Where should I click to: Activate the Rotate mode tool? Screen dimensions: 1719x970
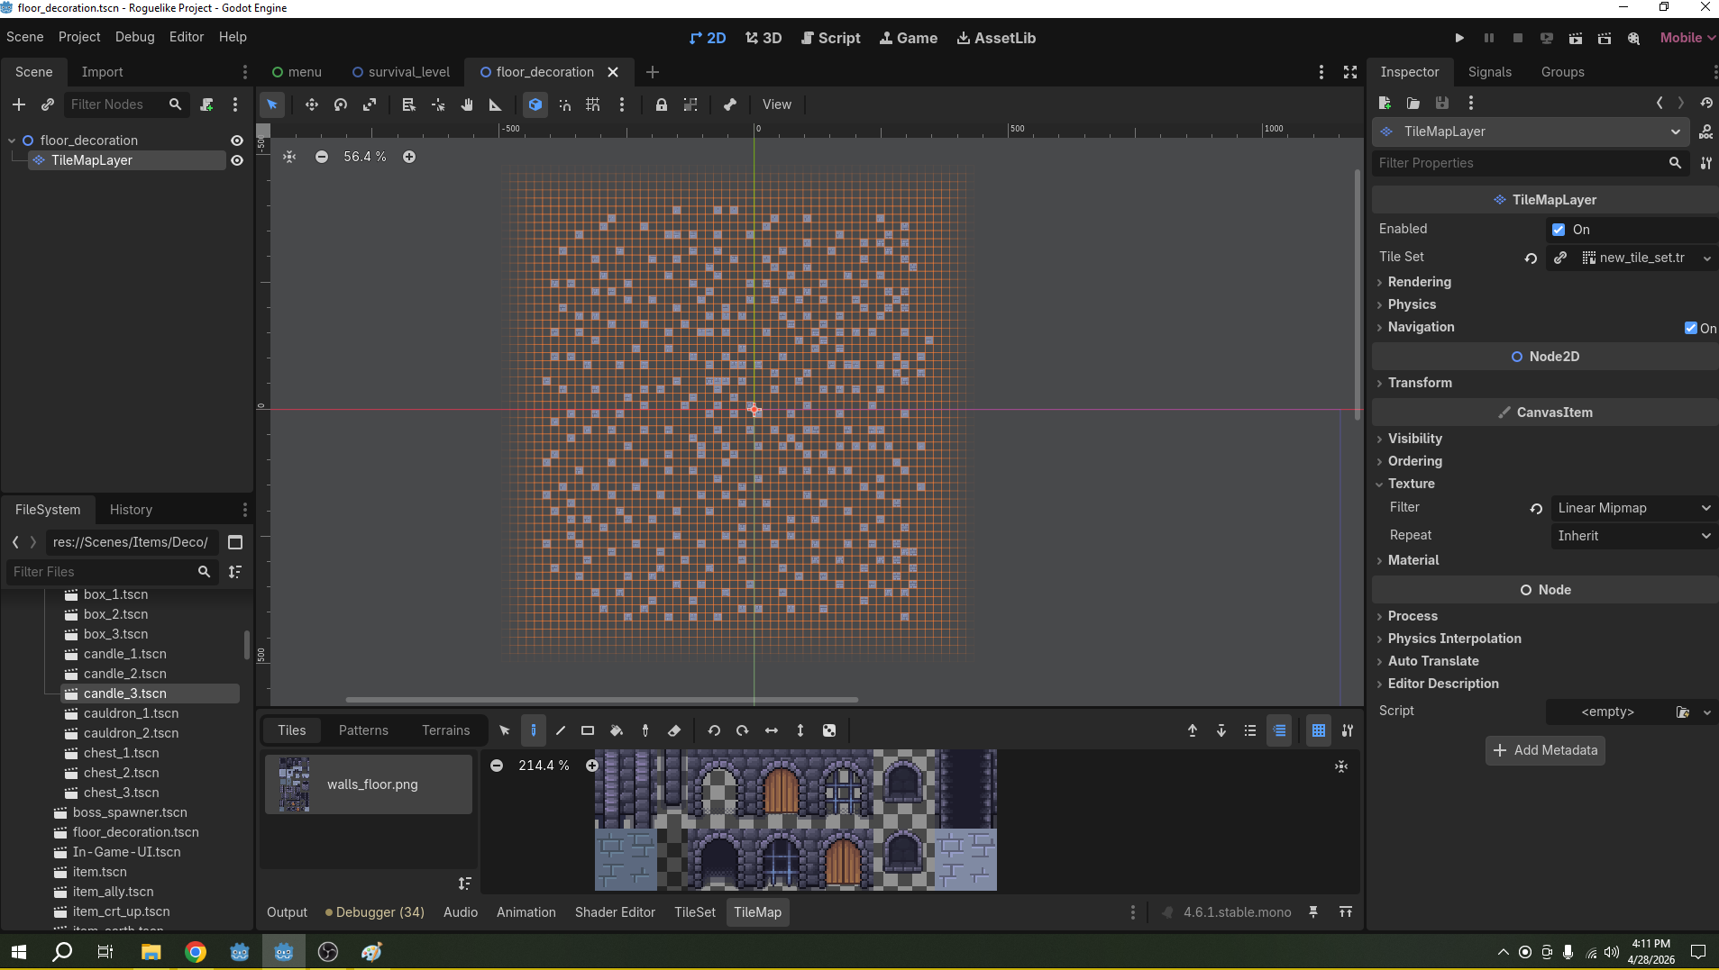(340, 104)
